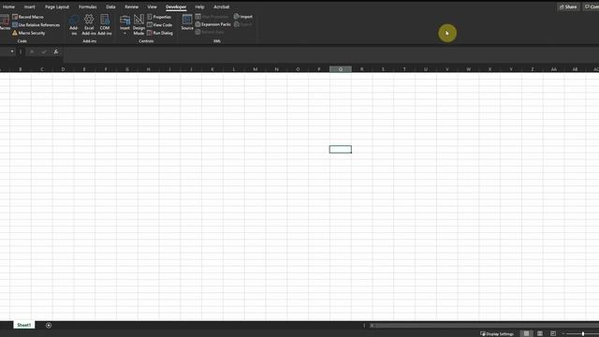Select column Q header

pyautogui.click(x=341, y=69)
